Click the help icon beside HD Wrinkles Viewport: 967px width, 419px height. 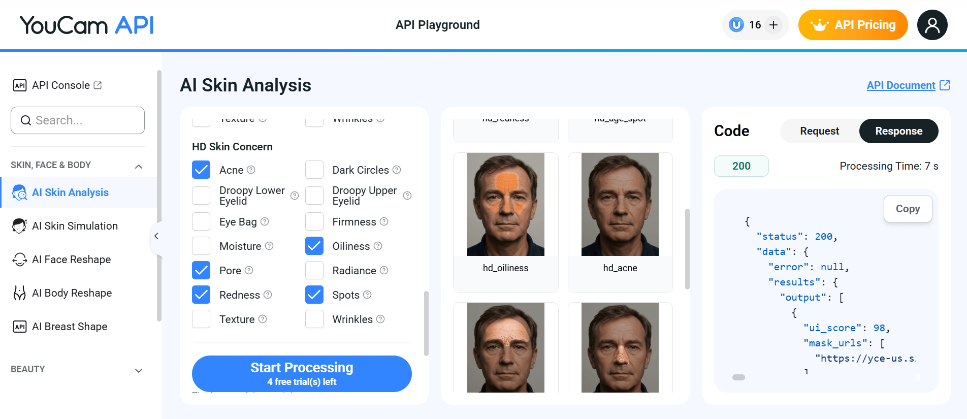tap(380, 319)
